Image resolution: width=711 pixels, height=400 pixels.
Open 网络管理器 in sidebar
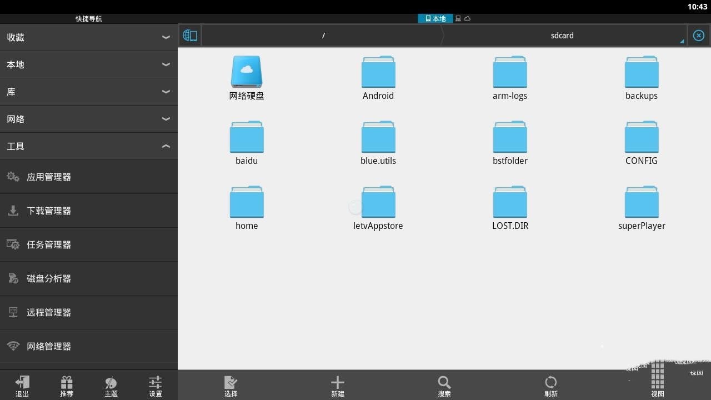pos(89,346)
